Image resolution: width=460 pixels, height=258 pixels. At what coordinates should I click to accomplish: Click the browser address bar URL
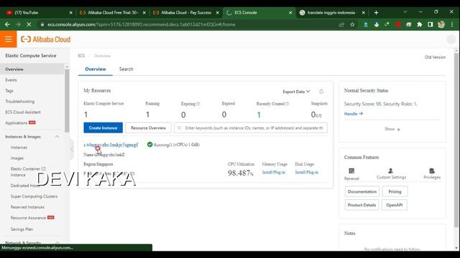click(x=142, y=24)
